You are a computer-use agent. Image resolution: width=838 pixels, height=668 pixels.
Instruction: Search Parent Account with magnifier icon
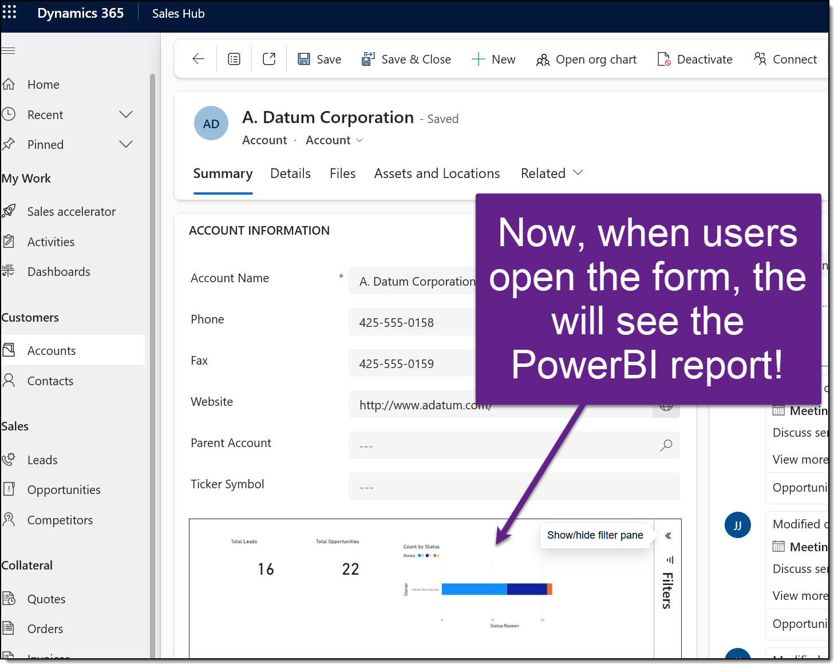pyautogui.click(x=666, y=445)
